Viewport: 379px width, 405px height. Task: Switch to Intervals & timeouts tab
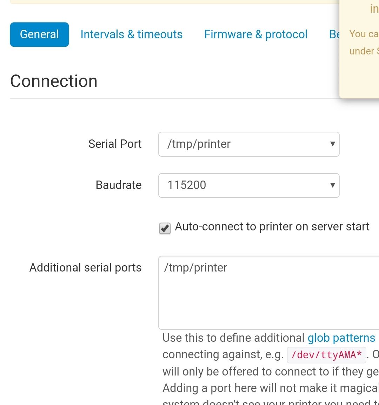(x=131, y=34)
